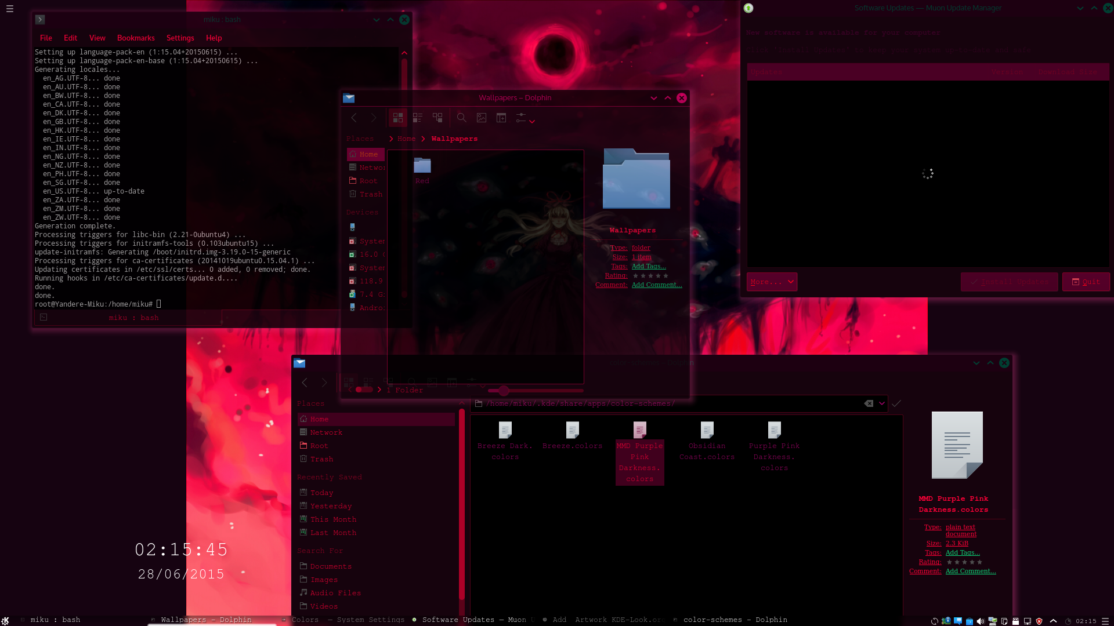Confirm location edit checkmark in color-schemes Dolphin
Screen dimensions: 1114x626
[896, 403]
